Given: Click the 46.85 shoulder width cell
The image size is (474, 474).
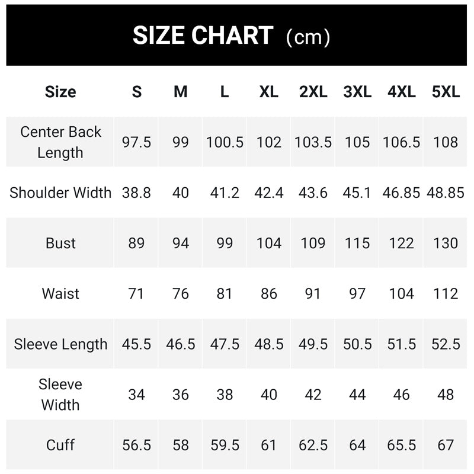Looking at the screenshot, I should click(401, 193).
